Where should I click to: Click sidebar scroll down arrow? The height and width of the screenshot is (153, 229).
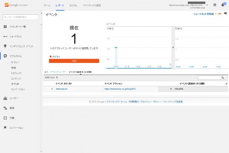tap(41, 152)
